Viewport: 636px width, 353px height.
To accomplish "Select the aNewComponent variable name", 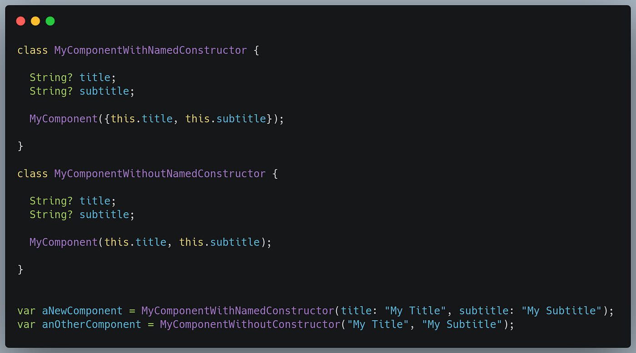I will (x=82, y=311).
